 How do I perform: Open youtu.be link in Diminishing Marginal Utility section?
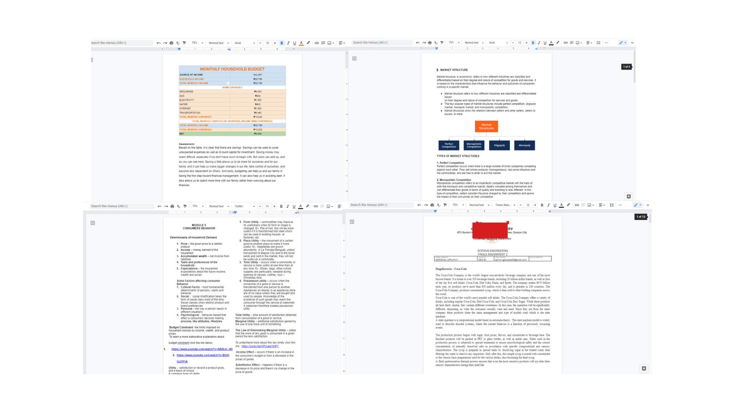[260, 346]
